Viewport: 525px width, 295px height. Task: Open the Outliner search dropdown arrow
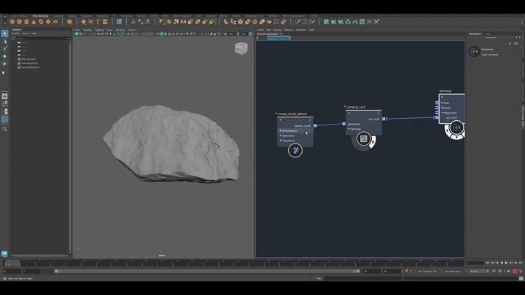coord(69,39)
